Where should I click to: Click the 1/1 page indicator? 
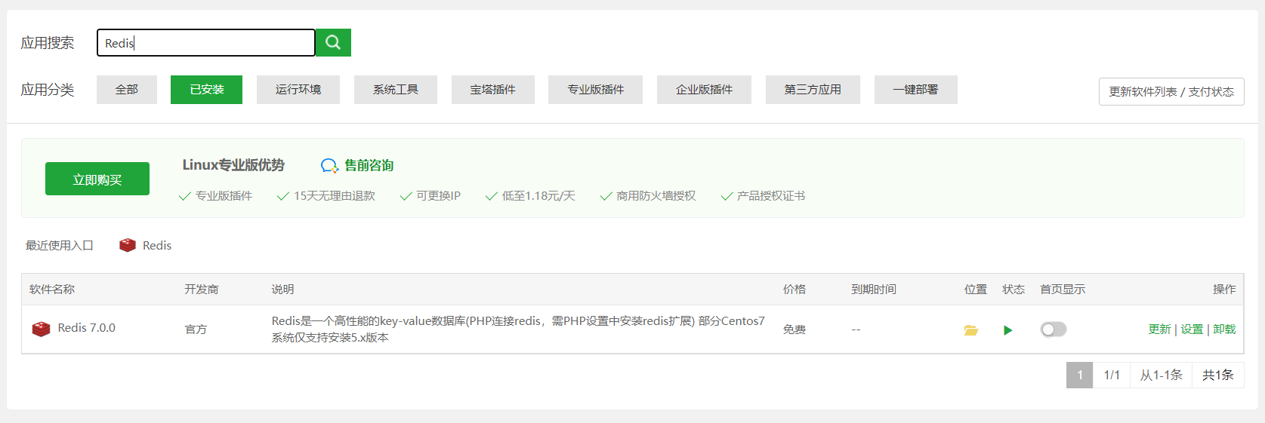point(1112,375)
